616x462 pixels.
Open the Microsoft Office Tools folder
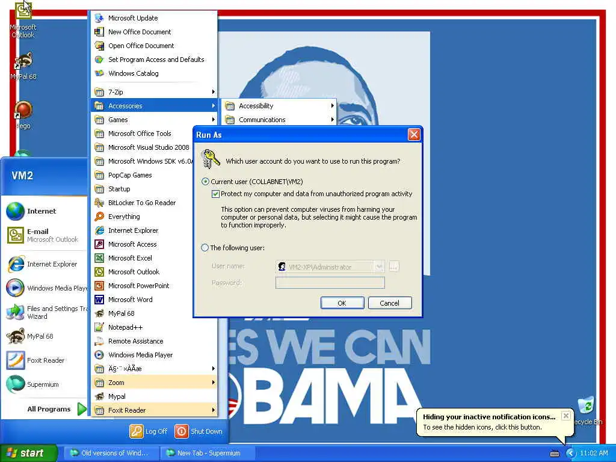142,134
